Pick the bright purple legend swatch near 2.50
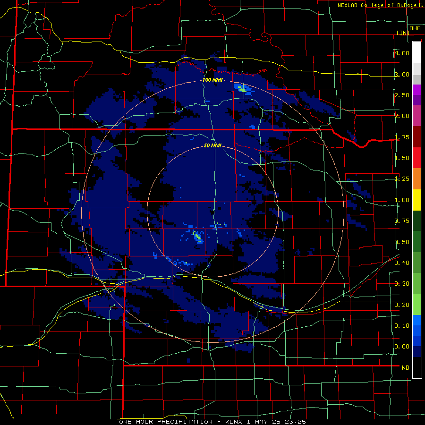Image resolution: width=425 pixels, height=425 pixels. (x=417, y=90)
